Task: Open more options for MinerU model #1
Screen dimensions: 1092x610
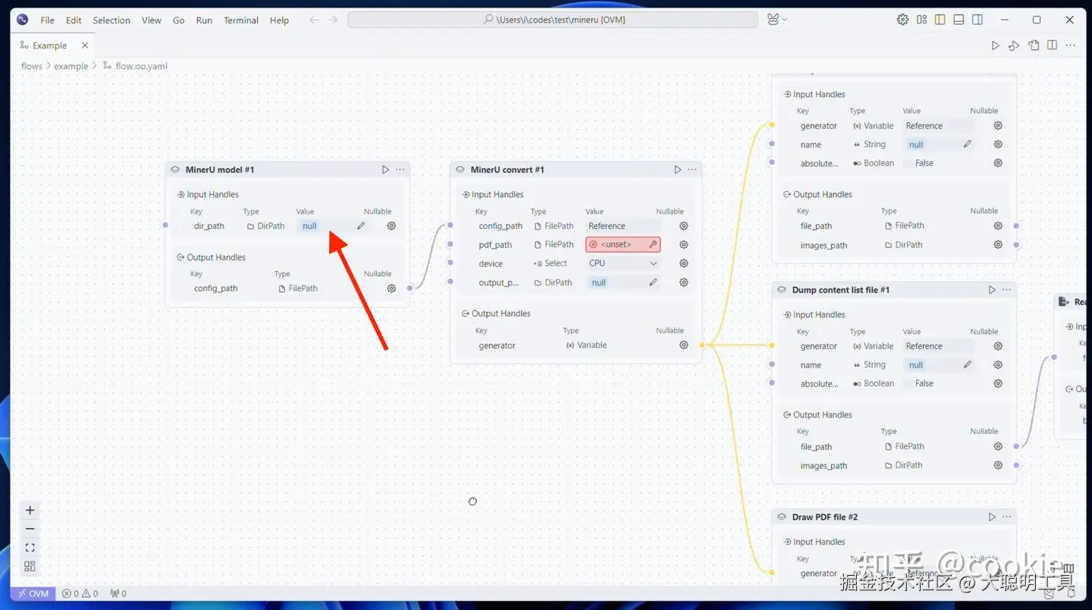Action: coord(400,170)
